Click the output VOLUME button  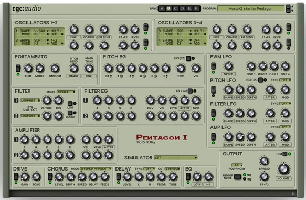[x=283, y=178]
